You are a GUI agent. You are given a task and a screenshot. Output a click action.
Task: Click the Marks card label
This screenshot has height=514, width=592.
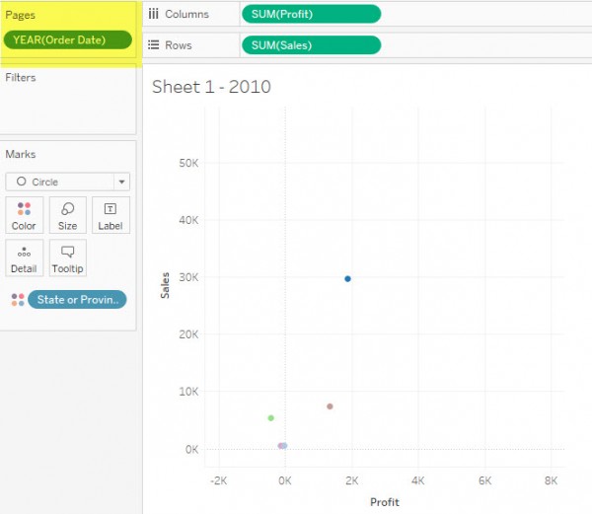click(21, 154)
